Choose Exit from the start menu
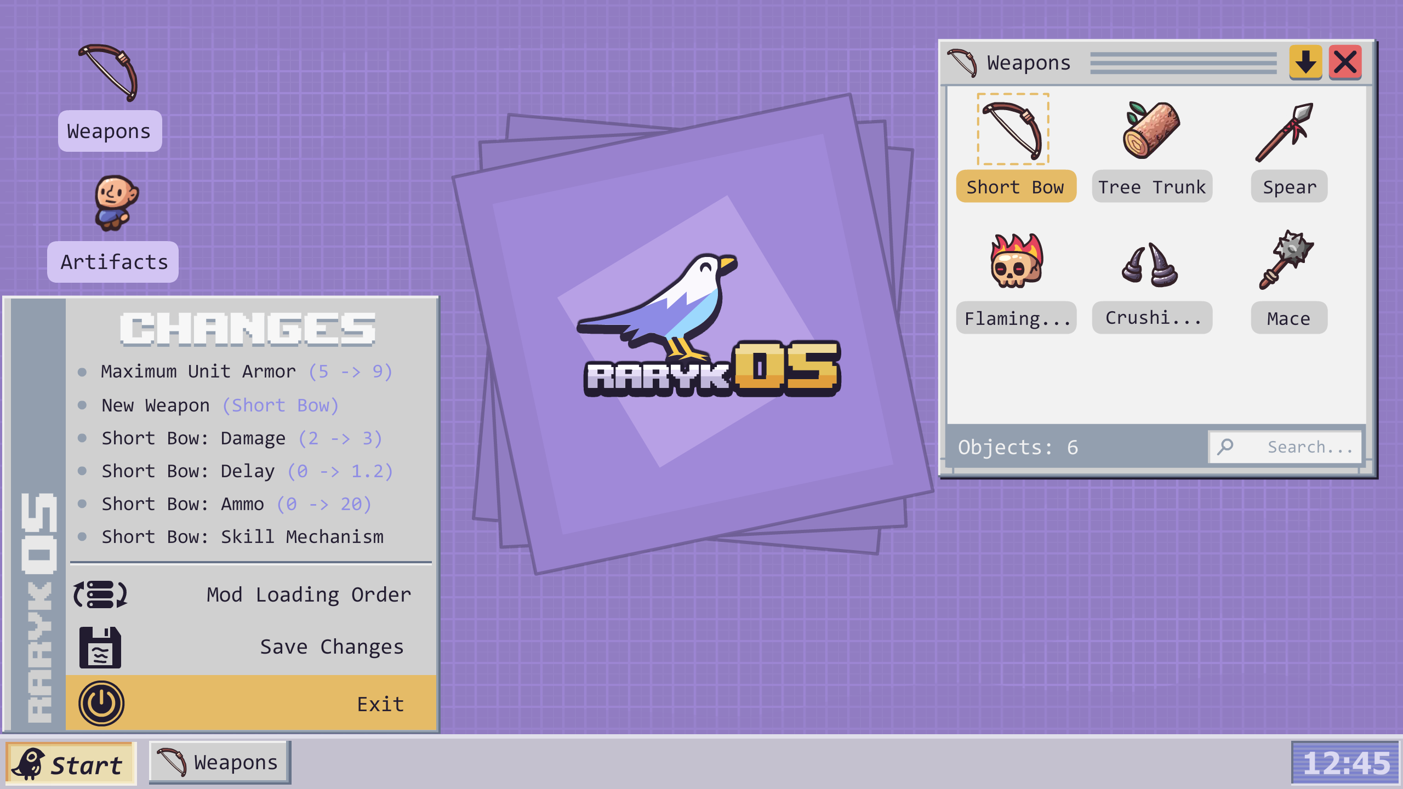 (x=251, y=704)
